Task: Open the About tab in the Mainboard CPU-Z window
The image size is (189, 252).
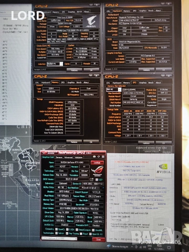Action: tap(158, 10)
